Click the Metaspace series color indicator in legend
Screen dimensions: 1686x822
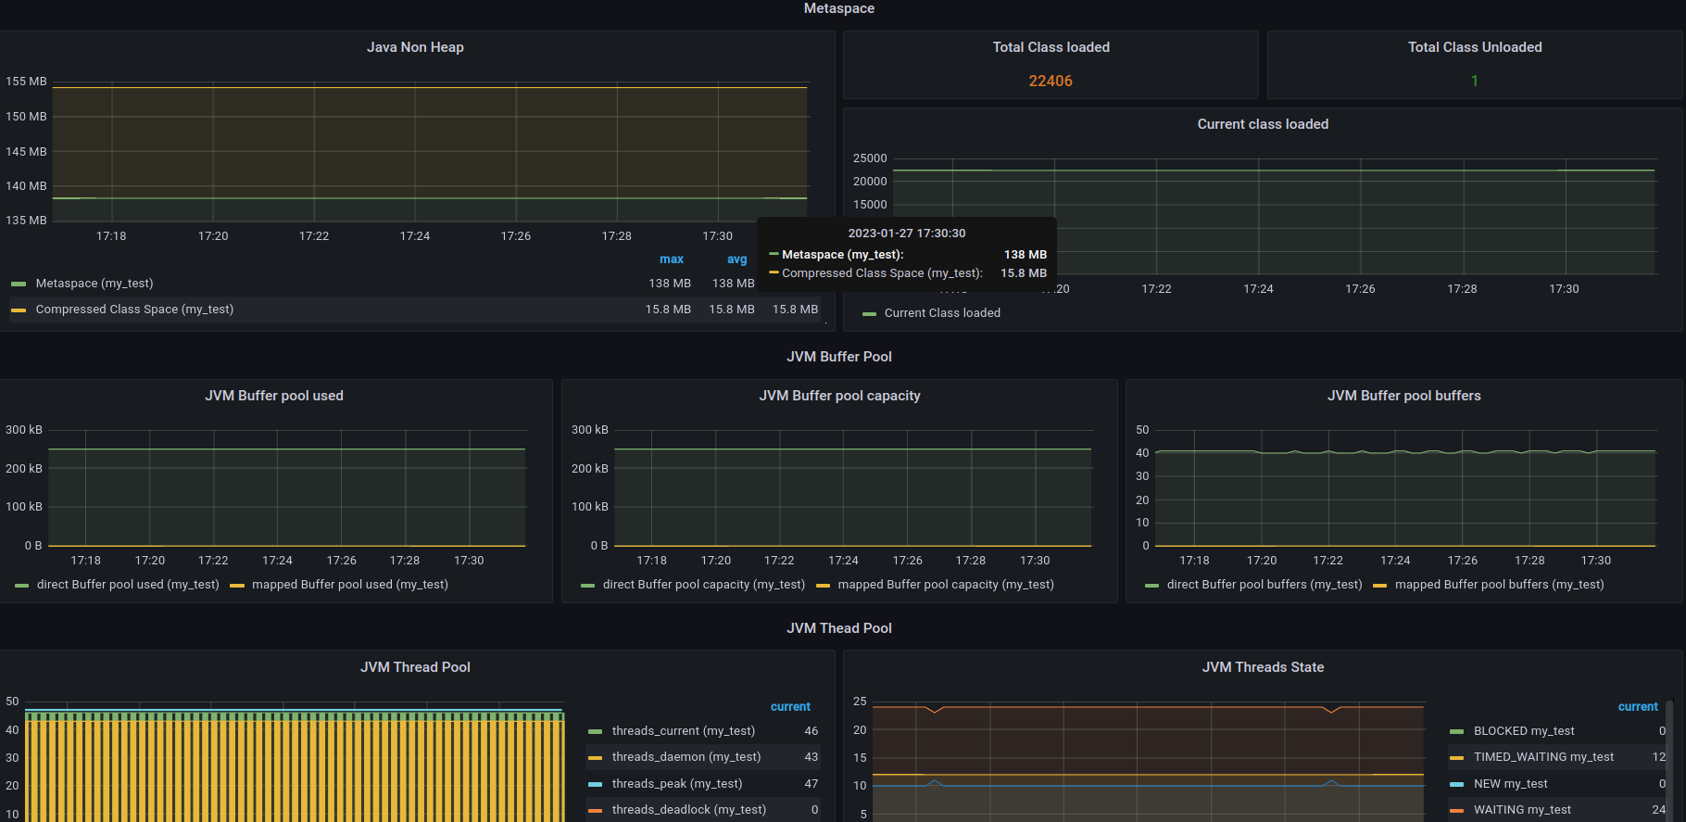[19, 284]
